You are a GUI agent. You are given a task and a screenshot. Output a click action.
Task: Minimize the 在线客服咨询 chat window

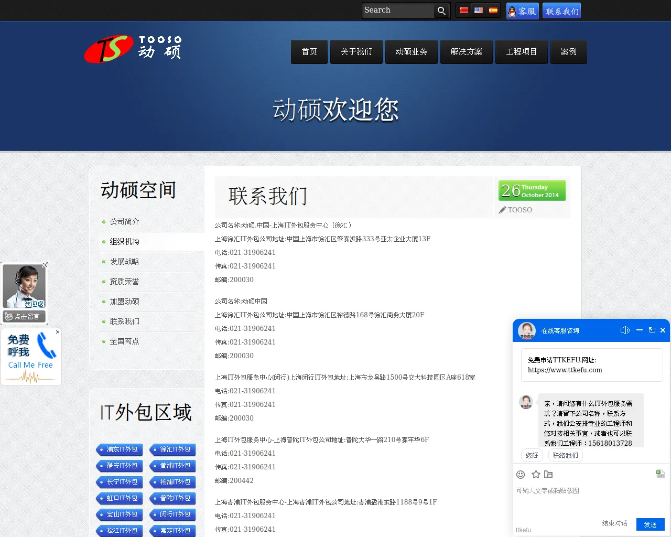pos(639,330)
